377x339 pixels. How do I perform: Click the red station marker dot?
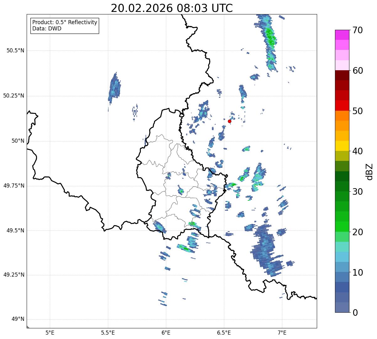230,121
